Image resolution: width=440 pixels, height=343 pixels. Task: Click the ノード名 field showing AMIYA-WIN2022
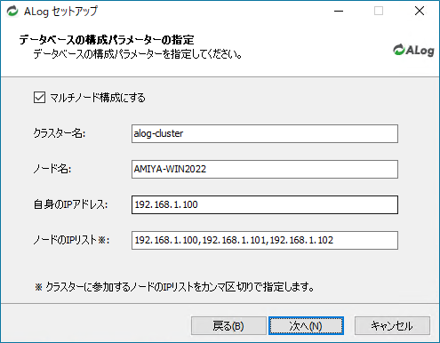pyautogui.click(x=265, y=169)
